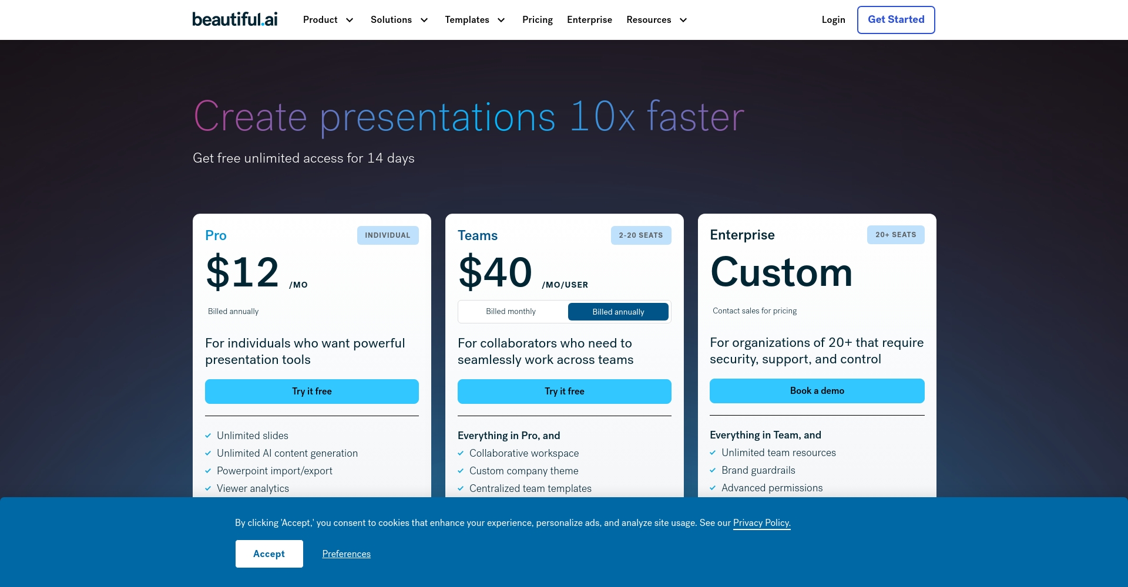Expand the Product menu chevron
1128x587 pixels.
pos(350,20)
